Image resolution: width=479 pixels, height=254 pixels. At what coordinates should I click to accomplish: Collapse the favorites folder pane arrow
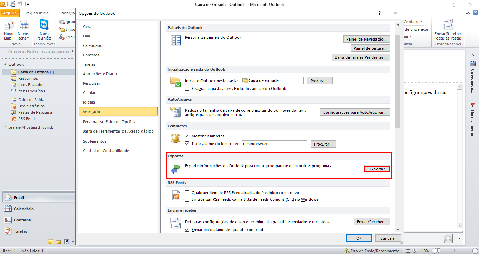pos(73,51)
